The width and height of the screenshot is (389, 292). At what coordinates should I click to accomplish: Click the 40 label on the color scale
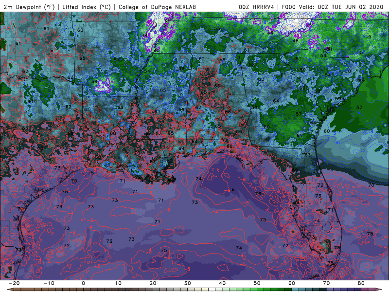pos(222,283)
